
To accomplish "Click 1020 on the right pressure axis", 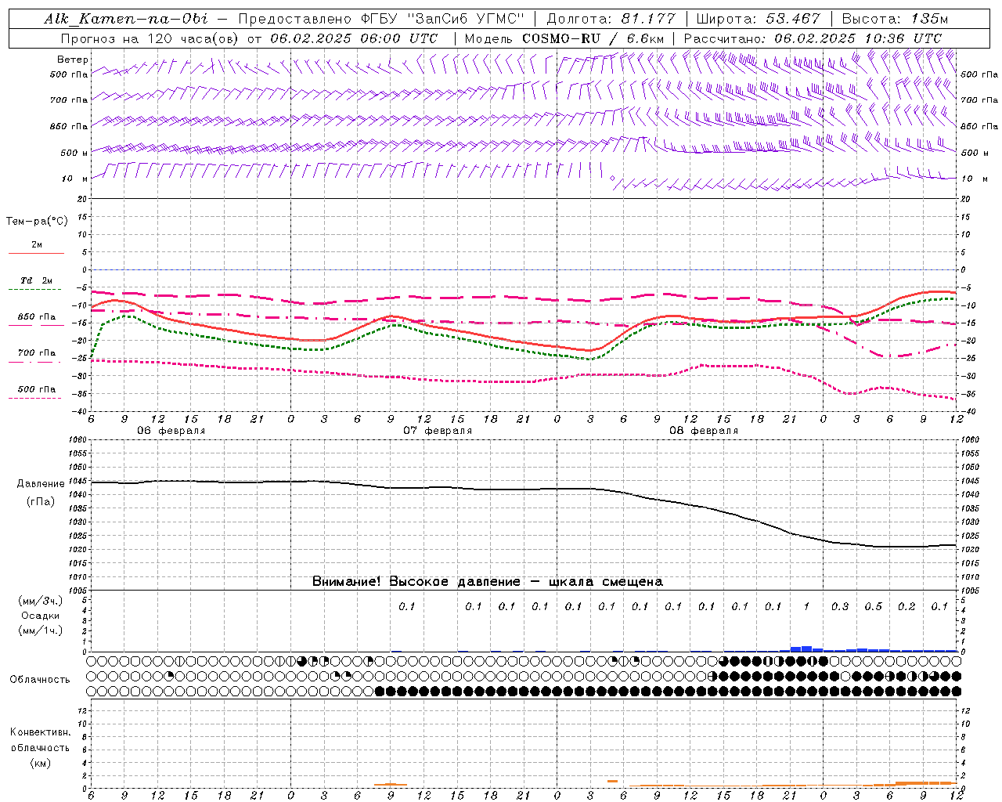I will (x=970, y=550).
